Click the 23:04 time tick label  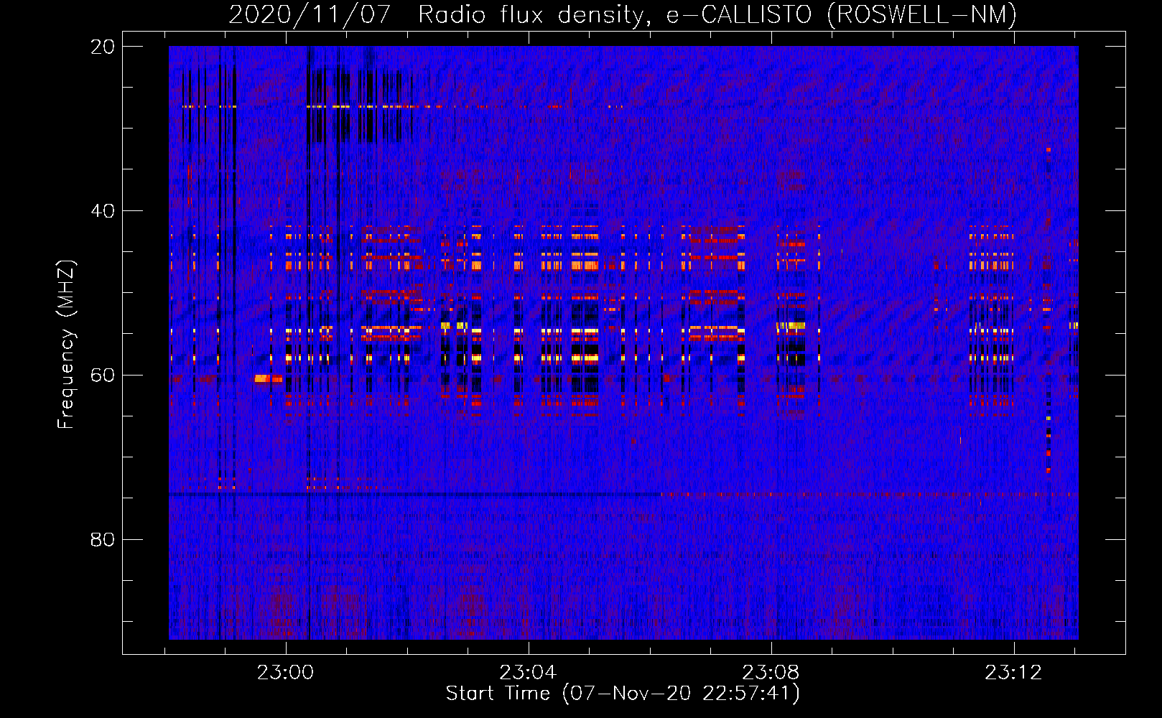point(529,673)
